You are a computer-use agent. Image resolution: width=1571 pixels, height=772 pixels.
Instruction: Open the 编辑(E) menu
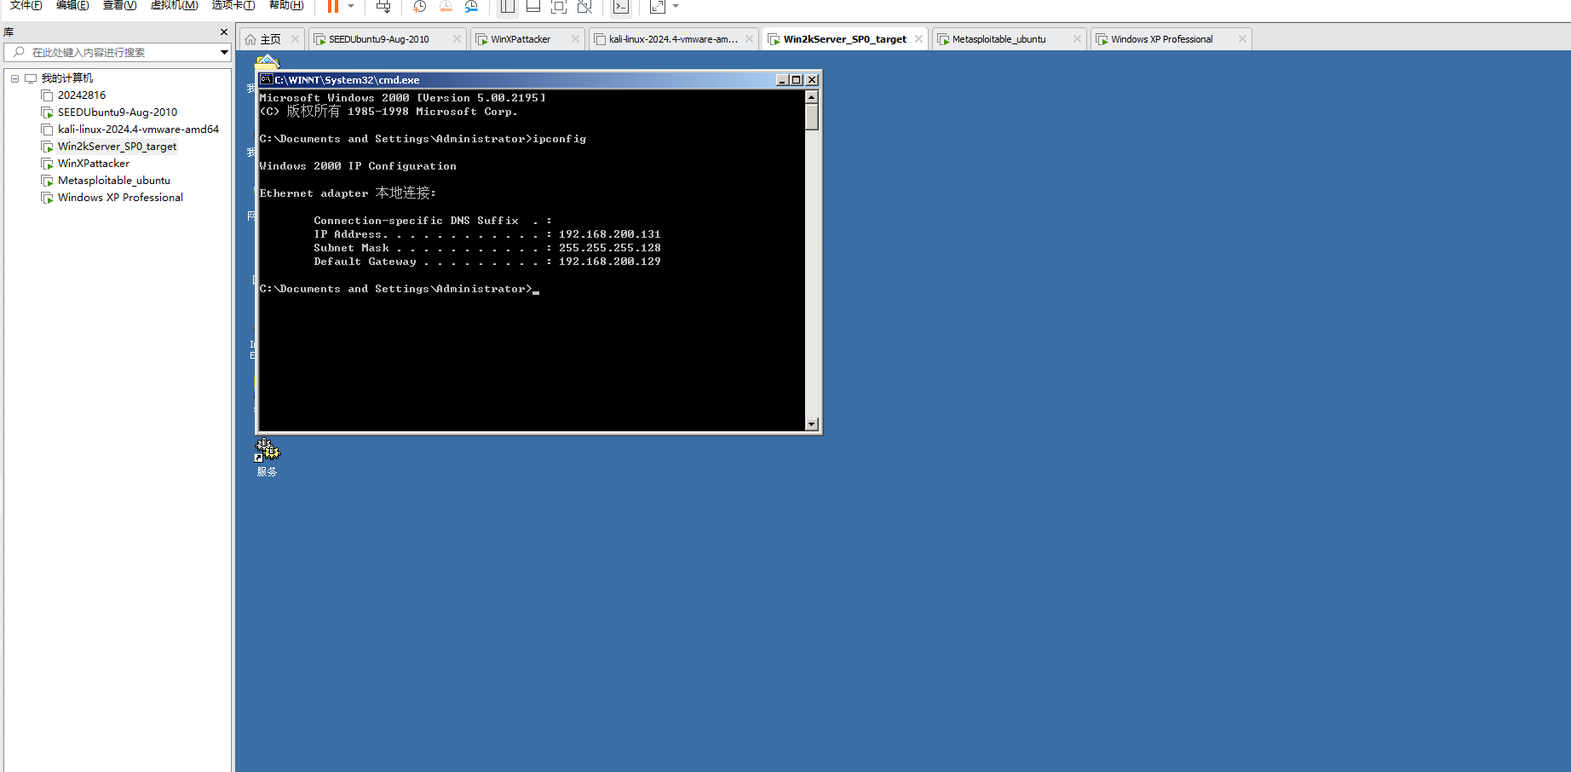[72, 5]
